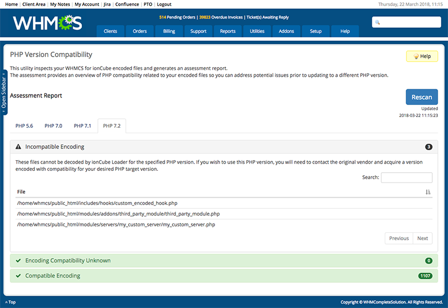Click the 1107 count badge
The image size is (448, 308).
click(425, 276)
